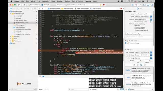Image resolution: width=163 pixels, height=91 pixels.
Task: Clear the console with trash icon
Action: click(x=118, y=89)
